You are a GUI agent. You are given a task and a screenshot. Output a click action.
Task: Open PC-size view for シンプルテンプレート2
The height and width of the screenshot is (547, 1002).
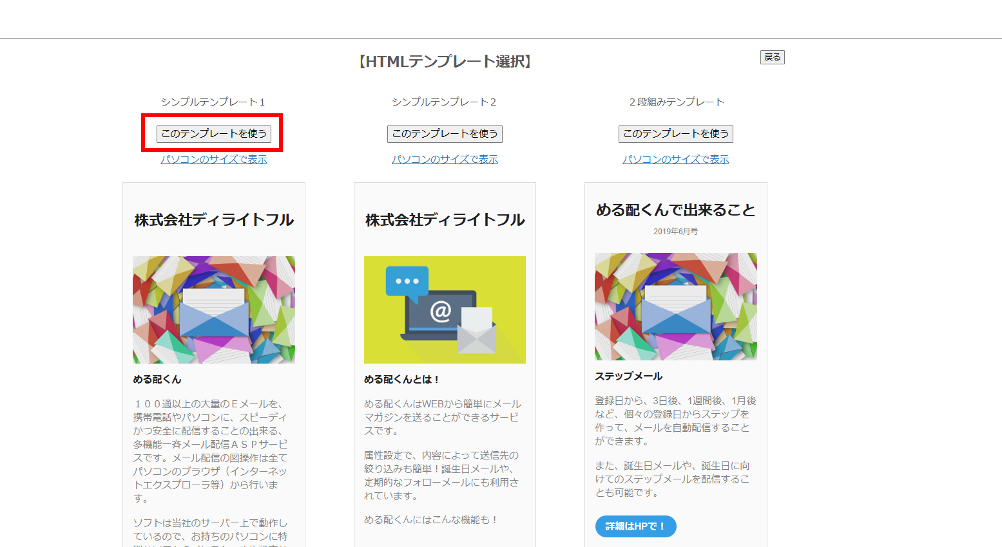[x=445, y=159]
